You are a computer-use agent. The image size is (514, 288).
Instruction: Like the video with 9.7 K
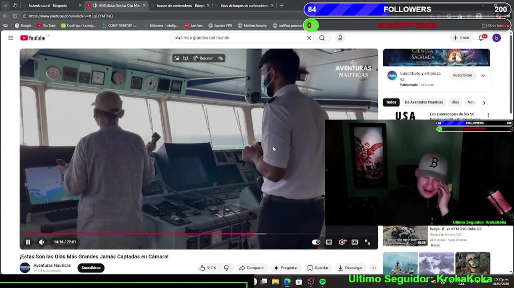click(x=208, y=268)
